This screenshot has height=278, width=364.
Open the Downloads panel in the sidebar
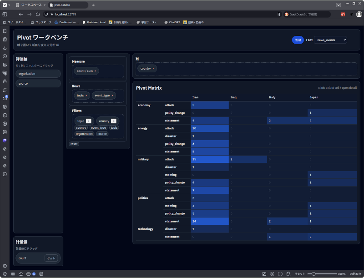coord(5,48)
